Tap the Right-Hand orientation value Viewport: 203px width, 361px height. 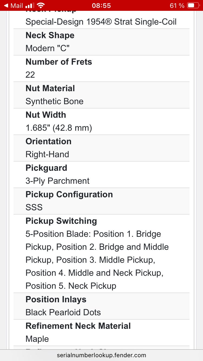[47, 154]
